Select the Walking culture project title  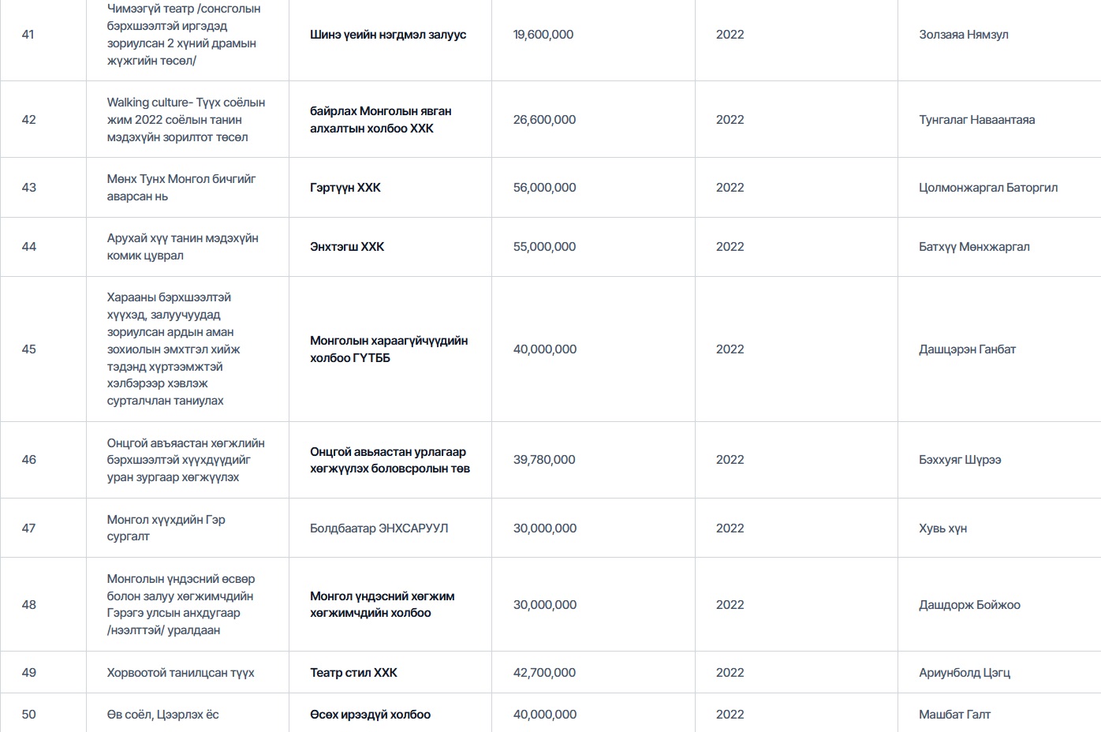coord(186,120)
